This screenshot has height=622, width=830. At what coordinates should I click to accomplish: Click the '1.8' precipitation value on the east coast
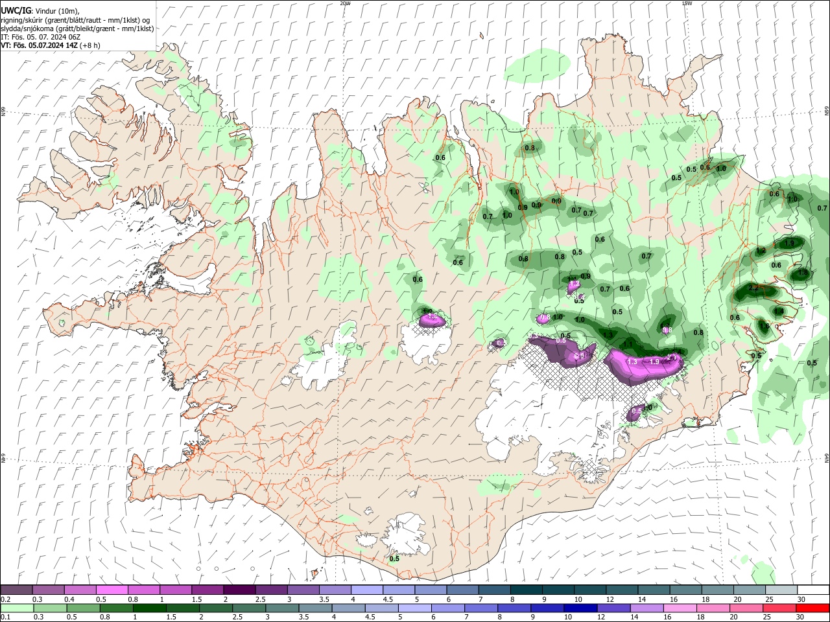pos(803,273)
